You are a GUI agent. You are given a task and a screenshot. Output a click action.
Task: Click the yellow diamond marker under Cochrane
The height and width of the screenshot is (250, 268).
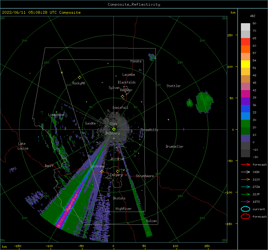coord(102,172)
